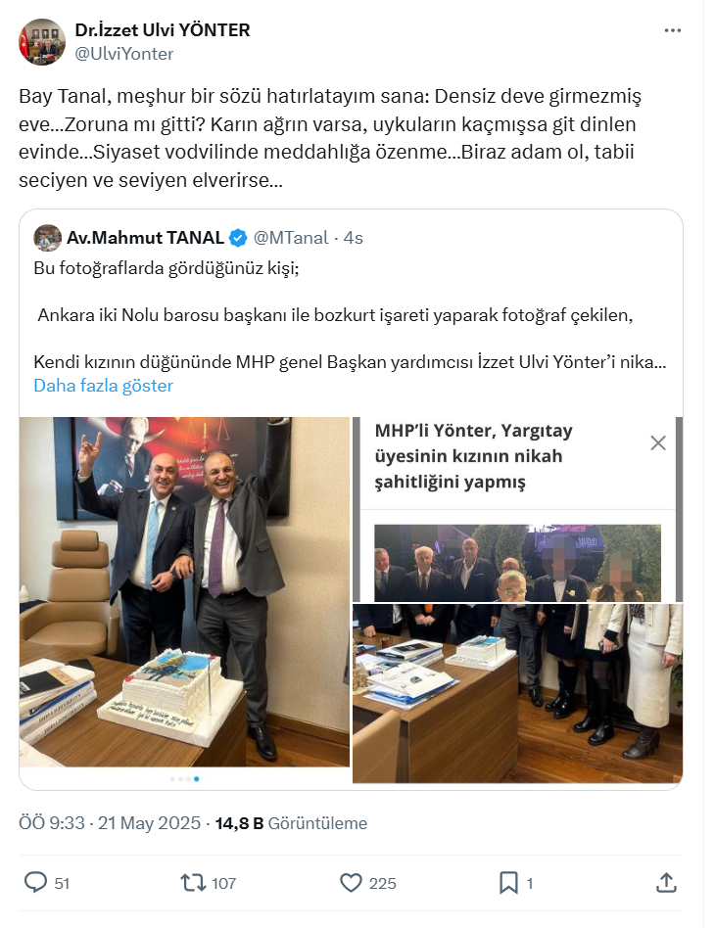The image size is (715, 928).
Task: Close the news article overlay X
Action: click(x=658, y=442)
